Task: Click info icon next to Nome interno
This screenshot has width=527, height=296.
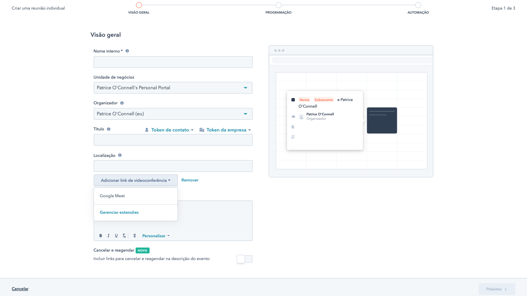Action: tap(127, 51)
